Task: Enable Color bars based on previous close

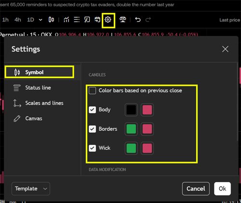Action: [x=93, y=91]
